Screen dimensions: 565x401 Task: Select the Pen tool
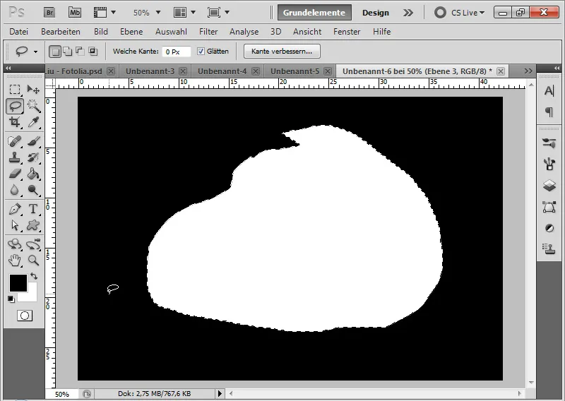click(15, 209)
